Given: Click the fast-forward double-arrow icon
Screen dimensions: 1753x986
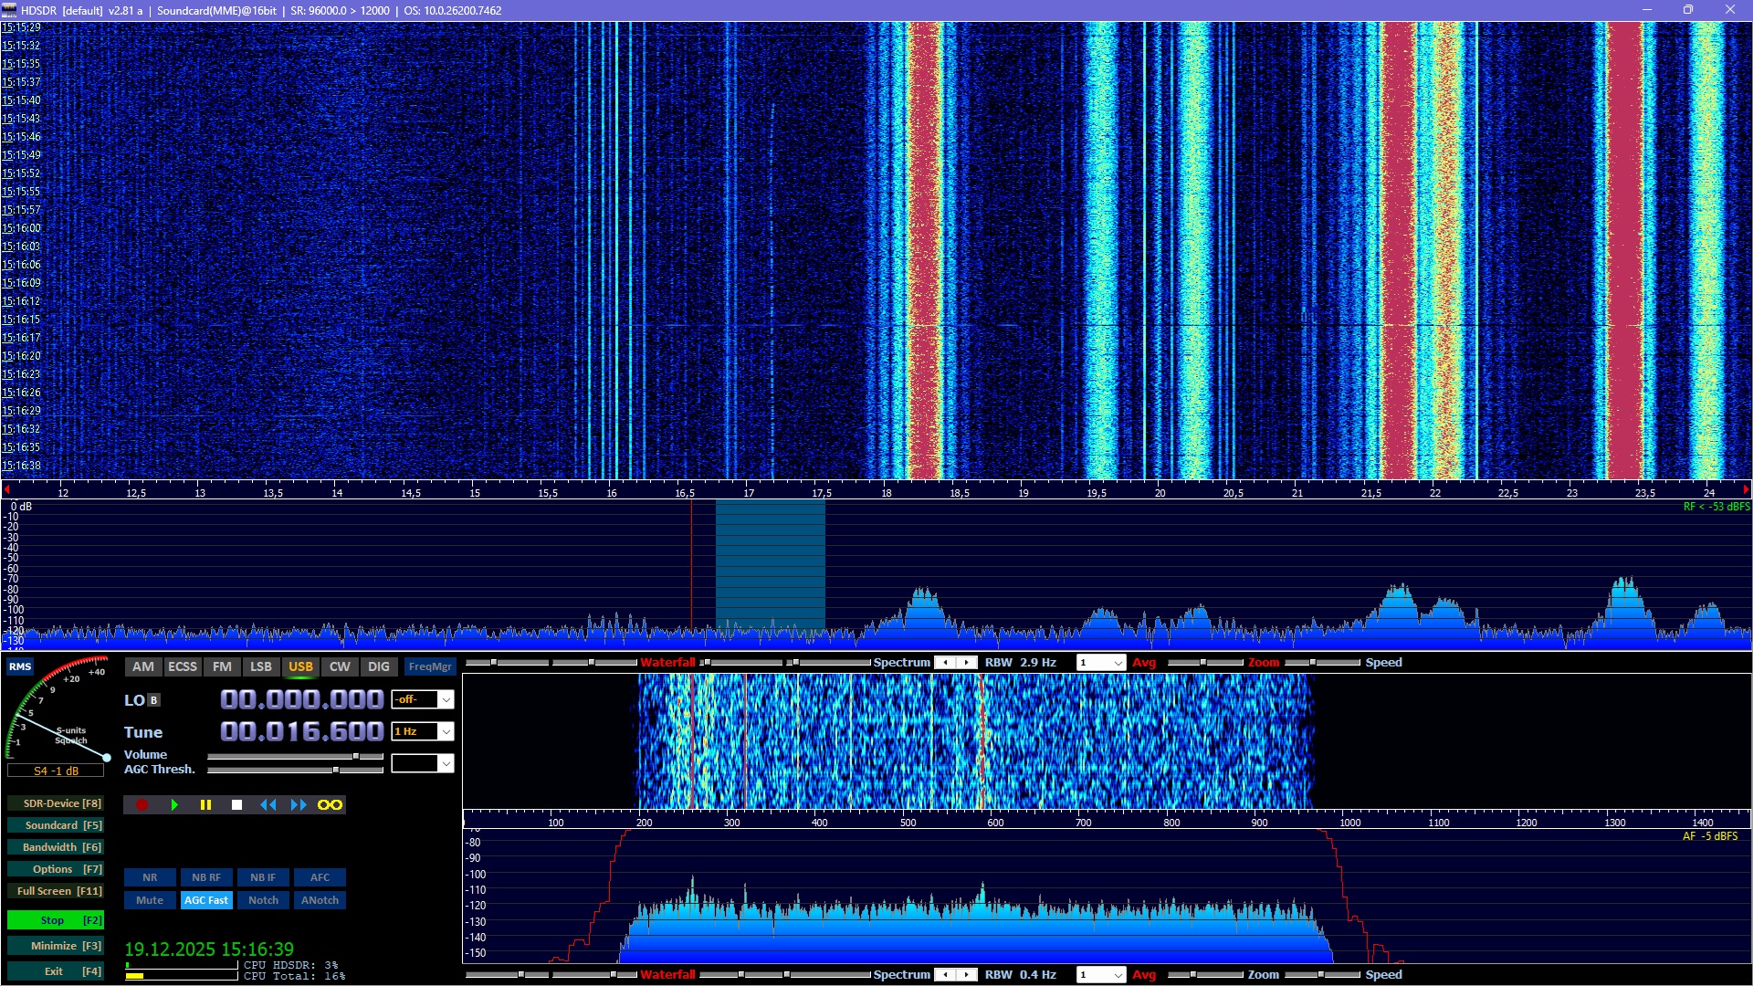Looking at the screenshot, I should pyautogui.click(x=299, y=804).
